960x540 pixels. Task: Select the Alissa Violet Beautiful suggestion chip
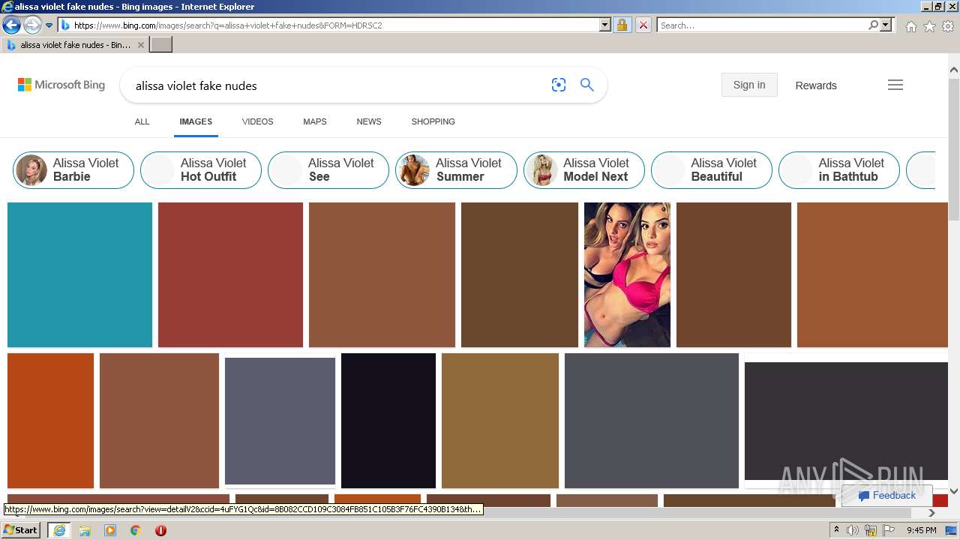tap(712, 170)
